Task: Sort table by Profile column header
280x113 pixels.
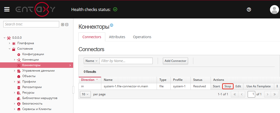Action: (x=180, y=80)
